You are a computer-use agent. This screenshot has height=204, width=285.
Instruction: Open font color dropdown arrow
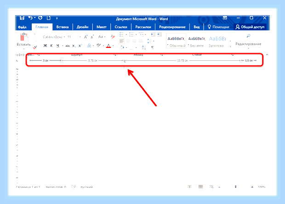[x=113, y=46]
